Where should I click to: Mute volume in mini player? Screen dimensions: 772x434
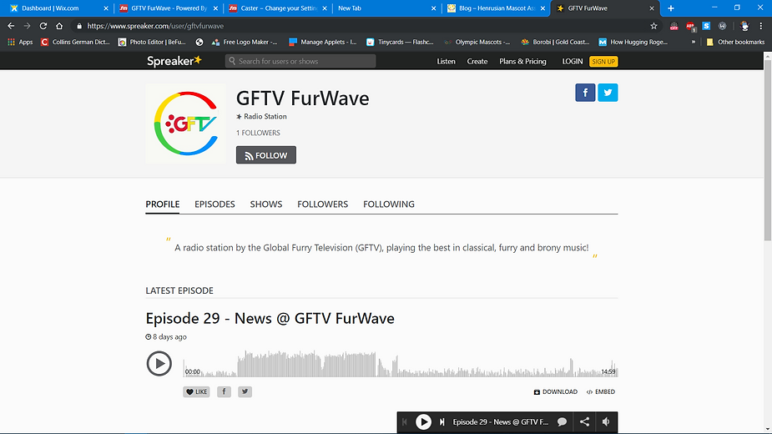pos(606,422)
